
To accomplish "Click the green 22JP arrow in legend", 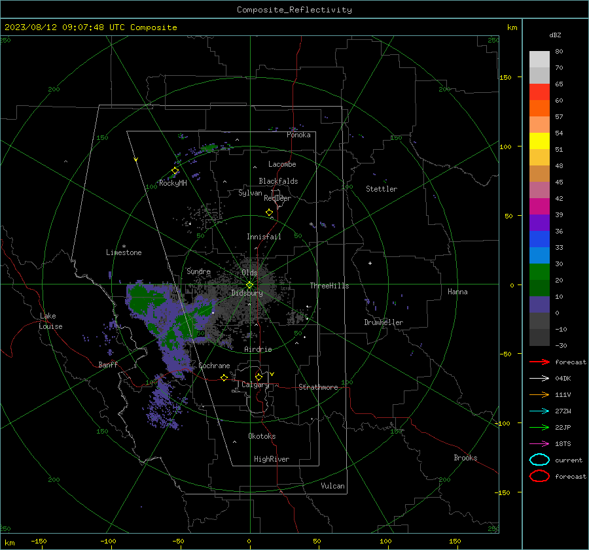I will pos(539,427).
